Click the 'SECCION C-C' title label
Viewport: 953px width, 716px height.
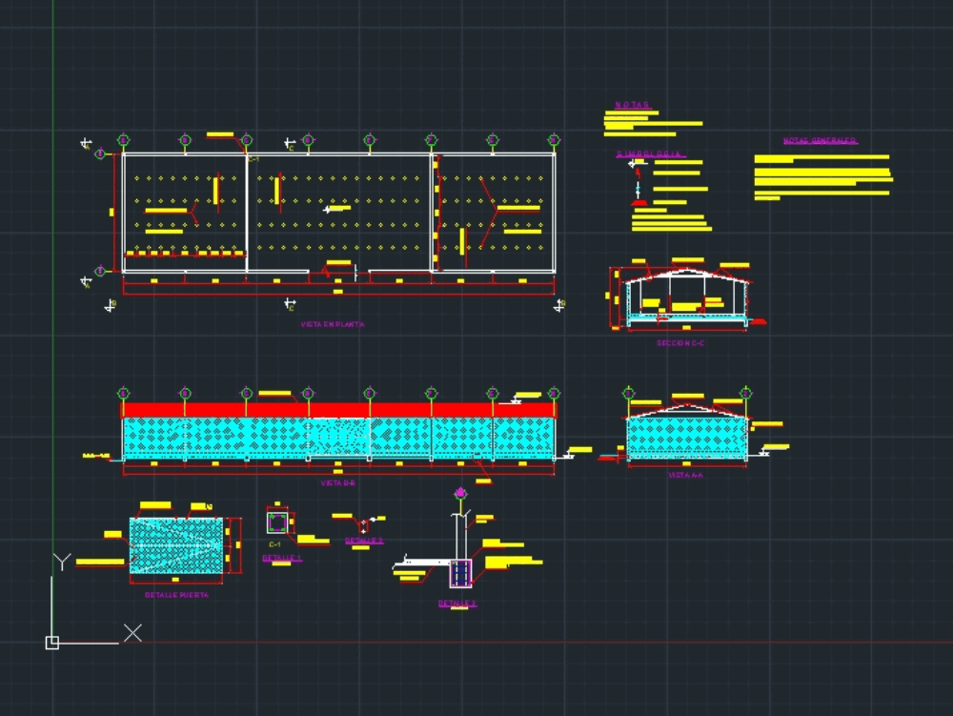pyautogui.click(x=679, y=342)
